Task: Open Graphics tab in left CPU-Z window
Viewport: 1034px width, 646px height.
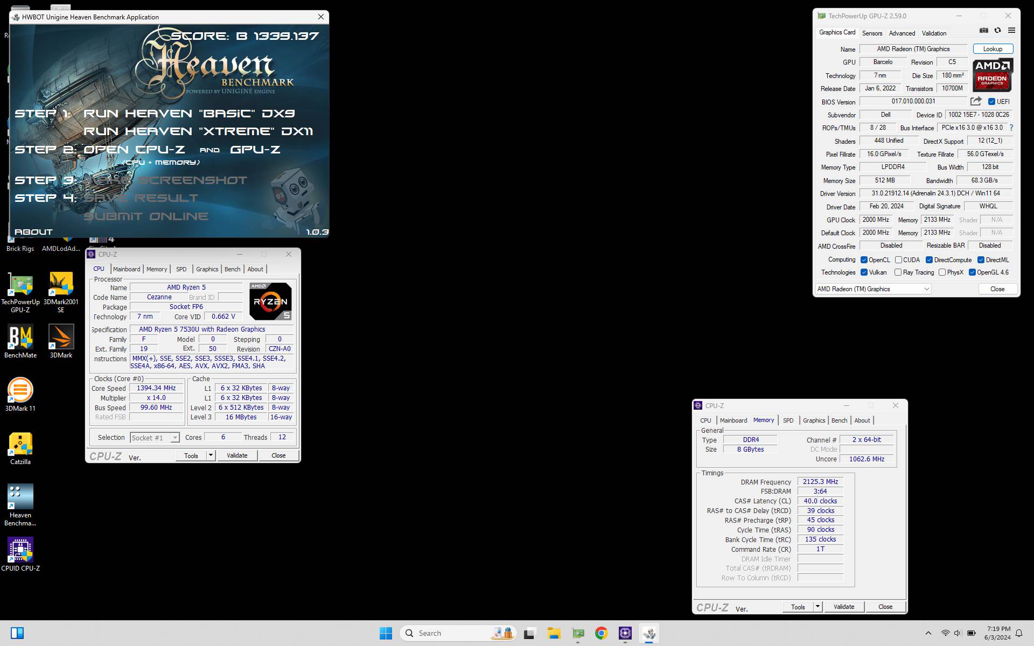Action: 207,269
